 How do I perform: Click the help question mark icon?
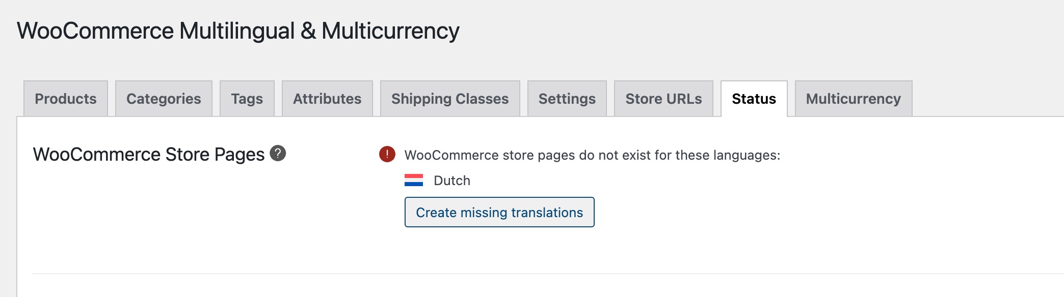[278, 153]
